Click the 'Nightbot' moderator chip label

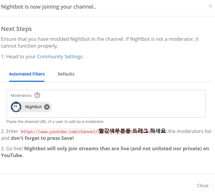(x=33, y=107)
